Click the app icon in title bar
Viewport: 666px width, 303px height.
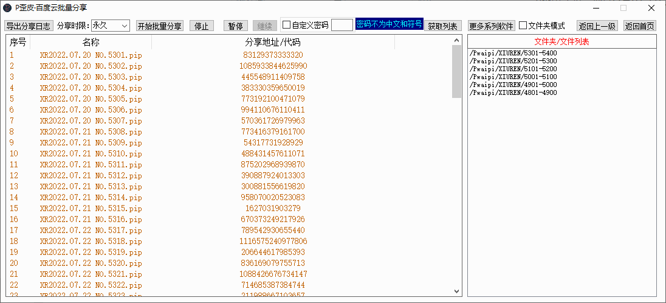click(7, 8)
